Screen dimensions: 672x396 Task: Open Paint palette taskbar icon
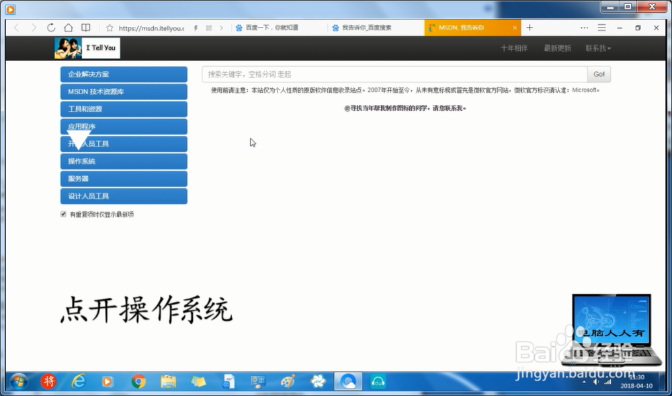click(288, 381)
